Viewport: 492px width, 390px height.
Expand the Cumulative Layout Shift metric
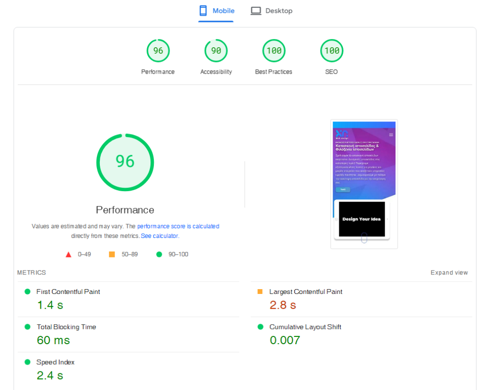[305, 327]
